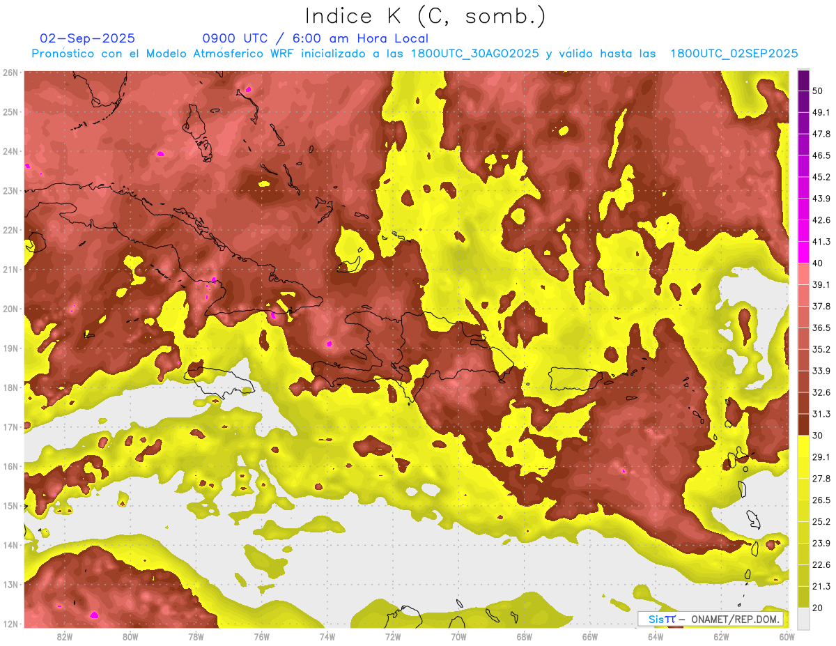Click the legend value "47.8"
Image resolution: width=836 pixels, height=646 pixels.
coord(821,134)
